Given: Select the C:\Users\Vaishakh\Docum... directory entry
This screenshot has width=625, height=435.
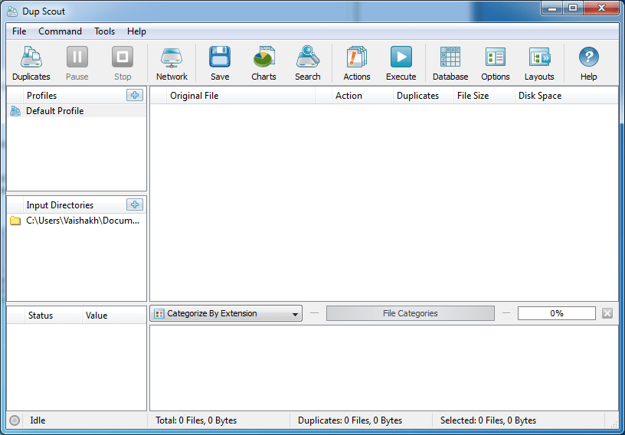Looking at the screenshot, I should [x=77, y=221].
